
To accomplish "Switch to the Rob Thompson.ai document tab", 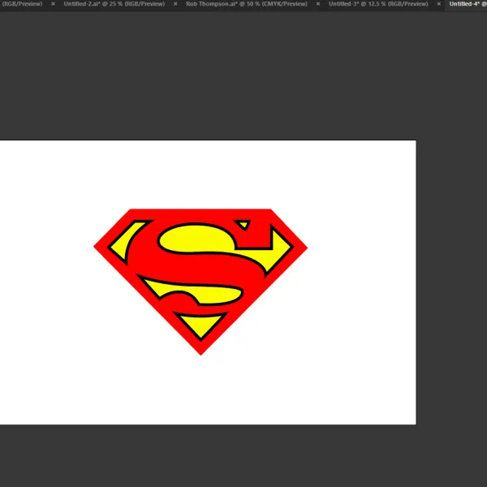I will point(247,4).
